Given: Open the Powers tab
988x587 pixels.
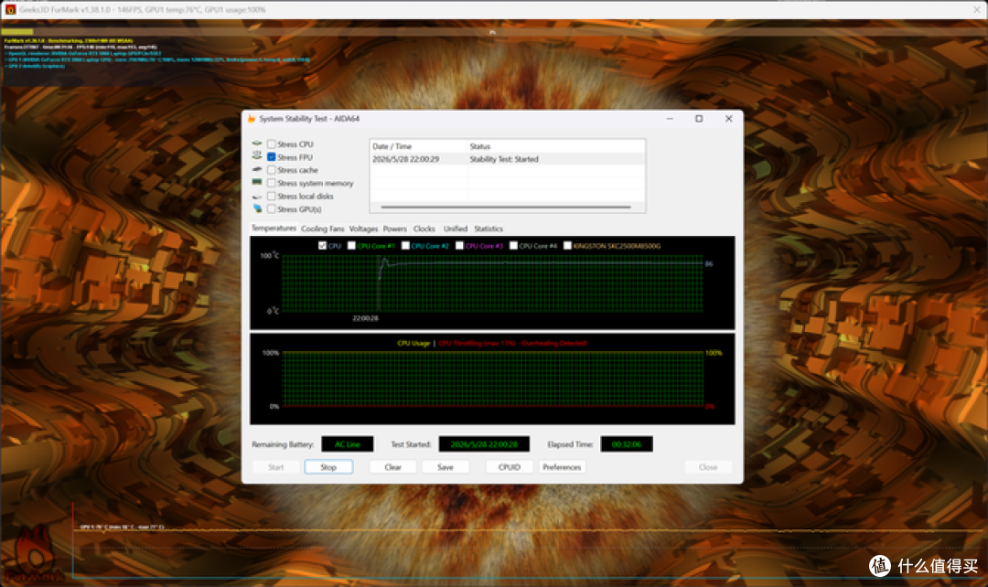Looking at the screenshot, I should (x=395, y=229).
